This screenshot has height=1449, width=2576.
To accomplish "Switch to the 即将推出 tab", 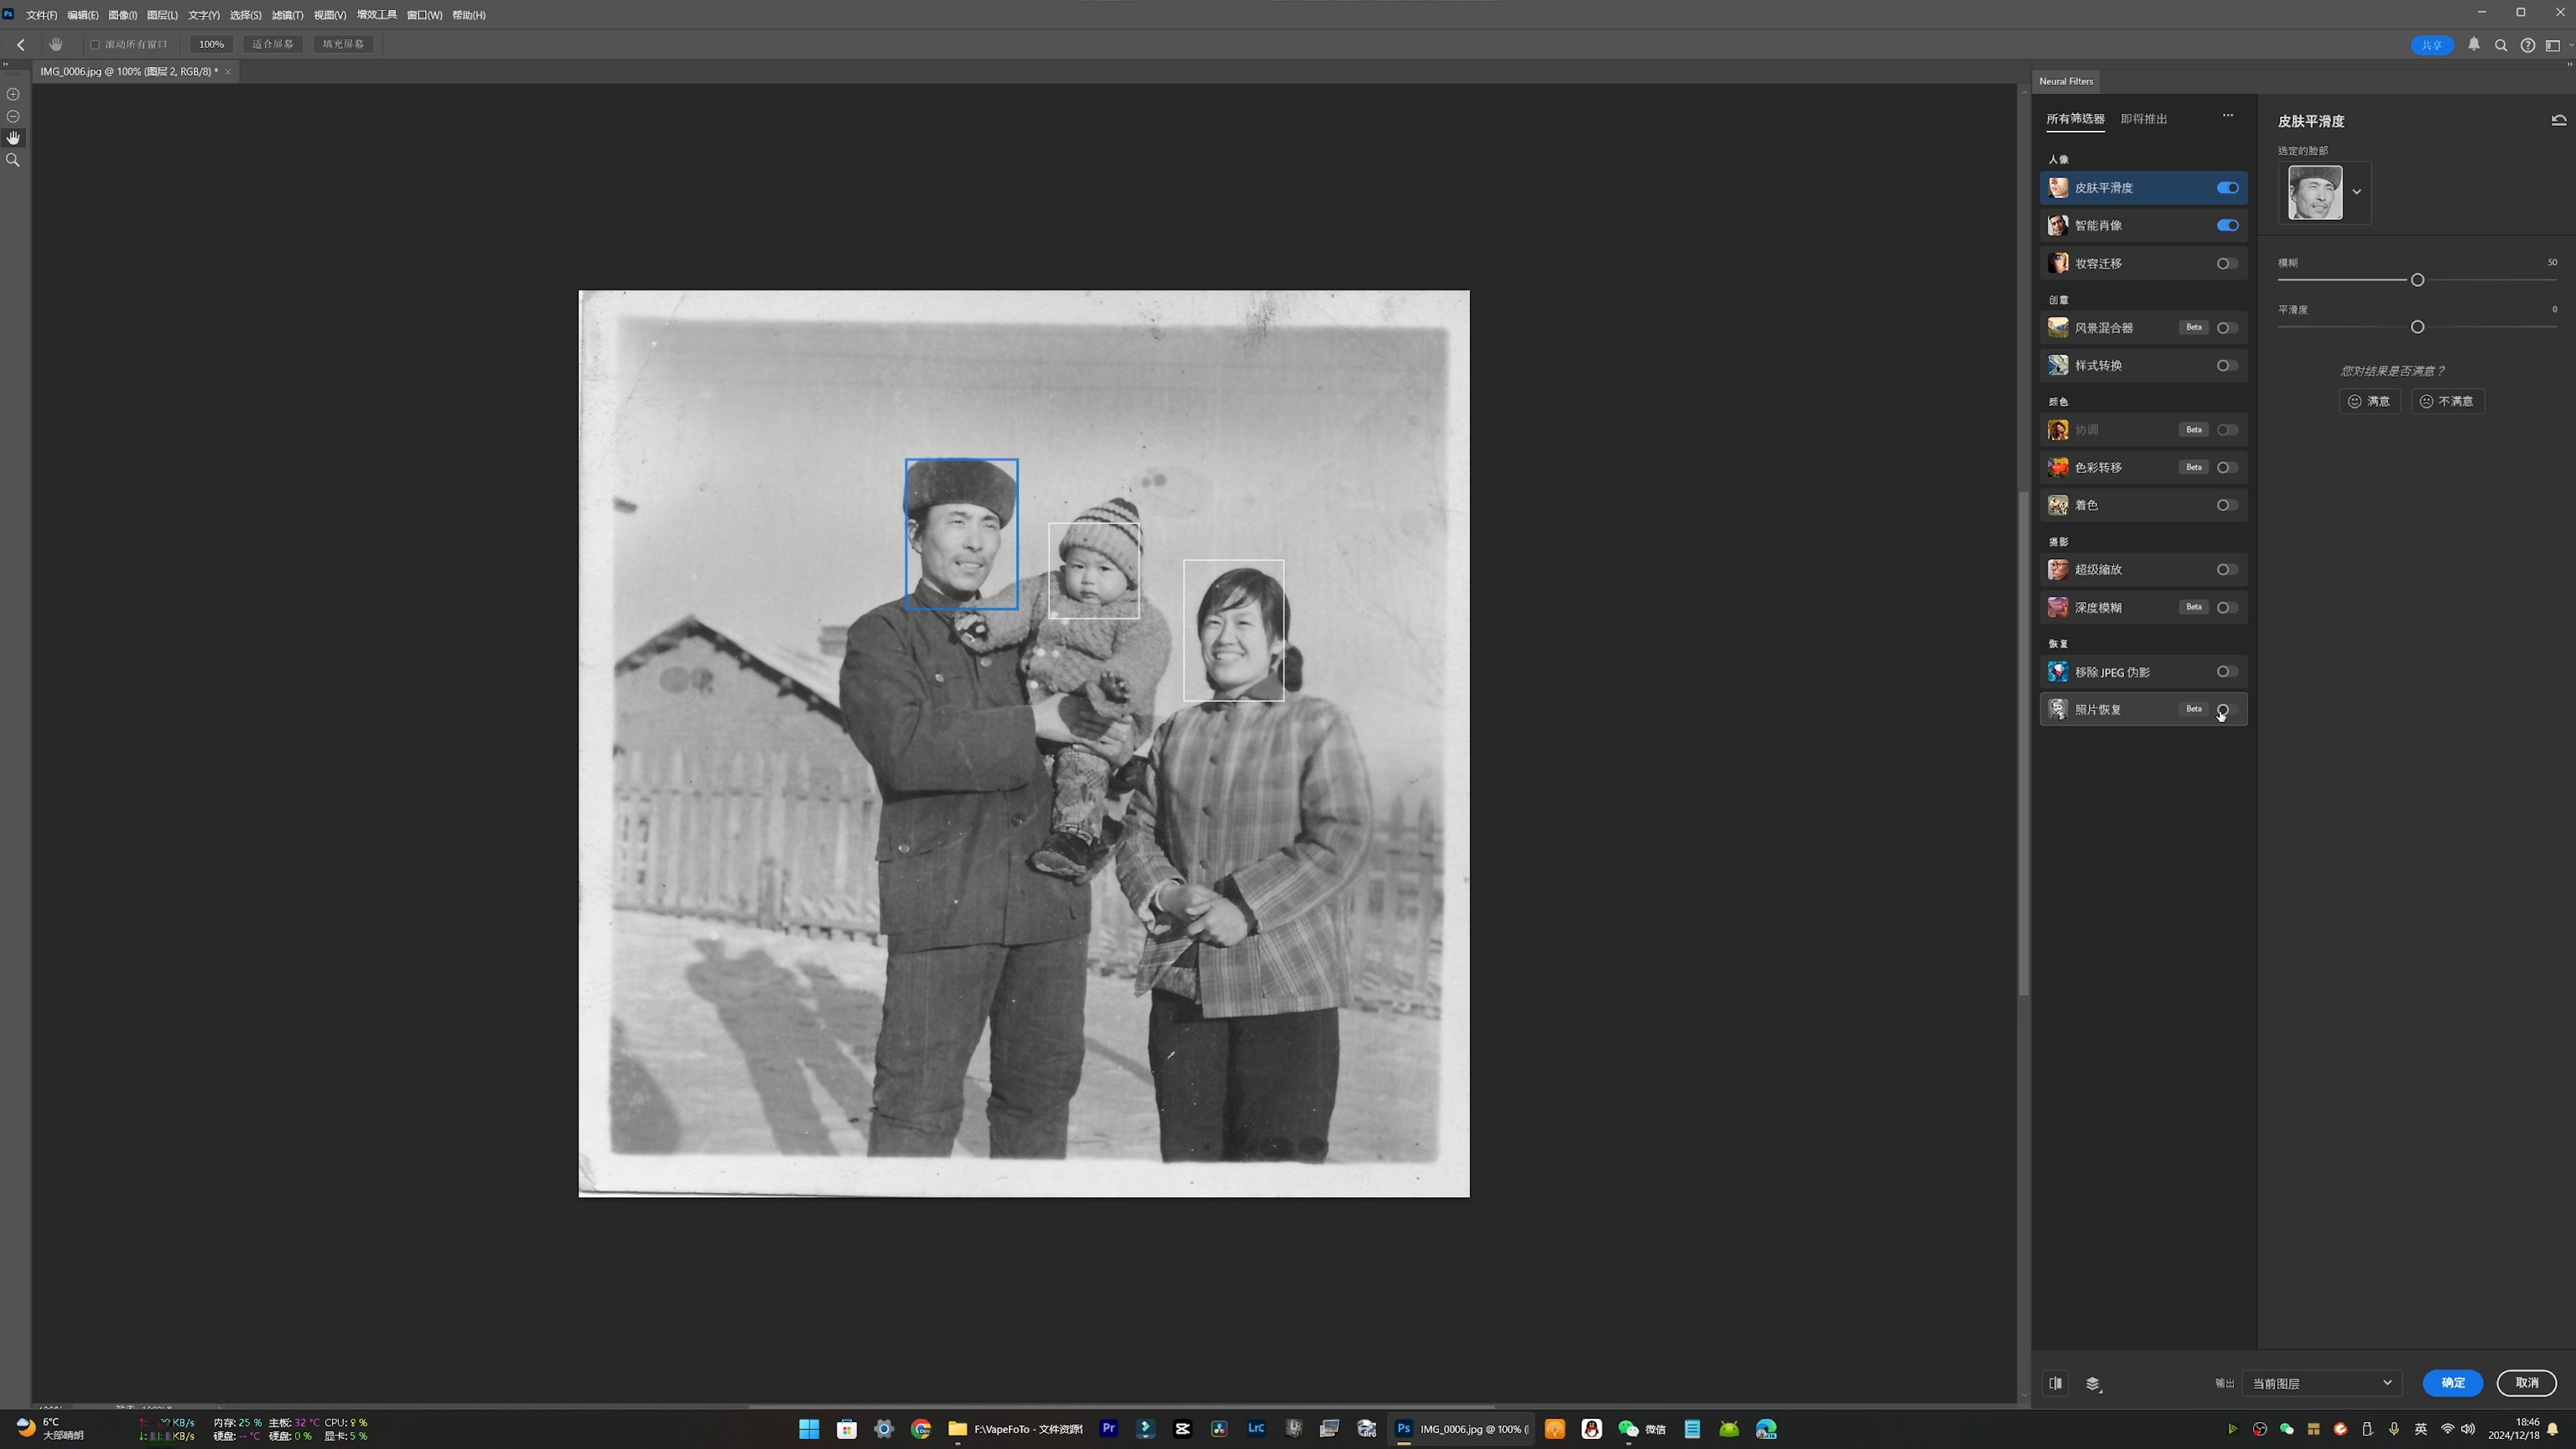I will pyautogui.click(x=2143, y=119).
